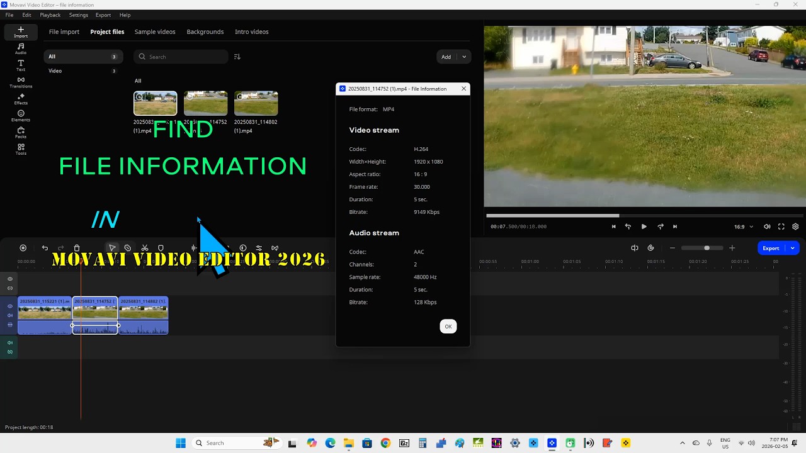806x453 pixels.
Task: Zoom in timeline with plus icon
Action: tap(732, 248)
